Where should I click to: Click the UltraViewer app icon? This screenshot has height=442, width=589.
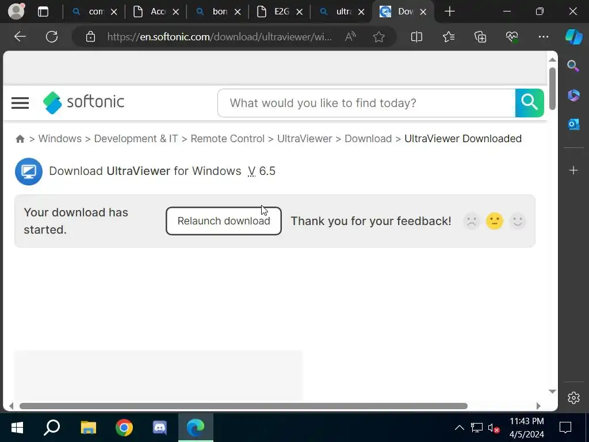29,172
